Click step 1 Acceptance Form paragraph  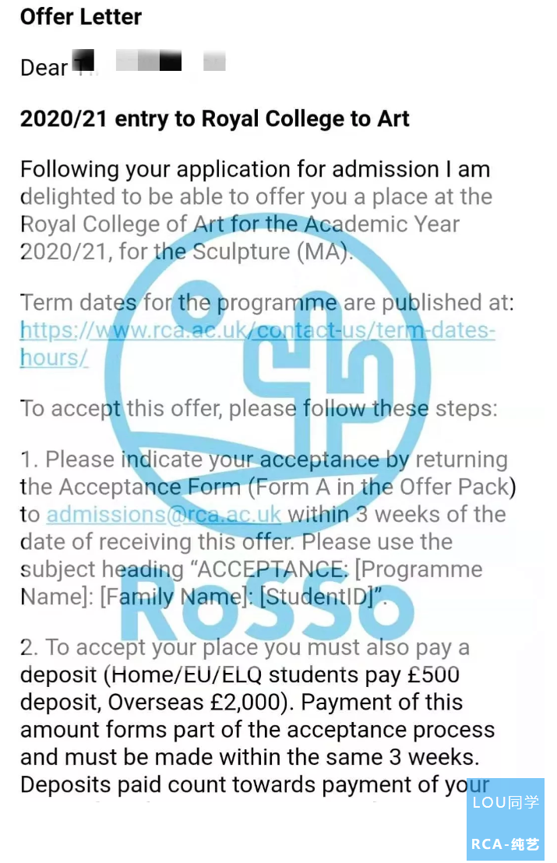click(267, 528)
